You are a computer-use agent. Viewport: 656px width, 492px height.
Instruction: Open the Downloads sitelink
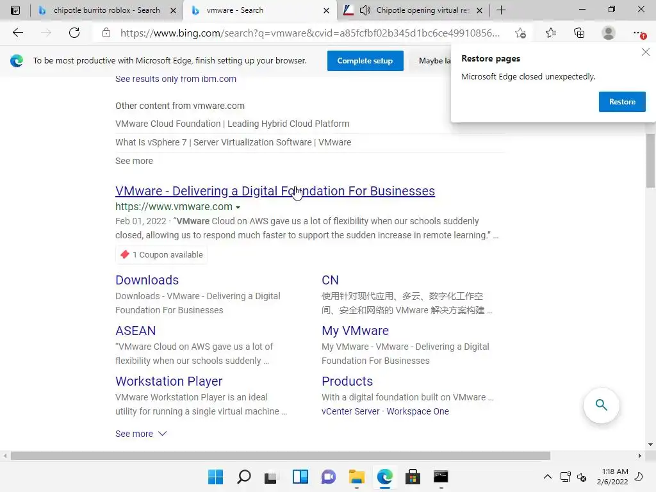click(x=147, y=280)
